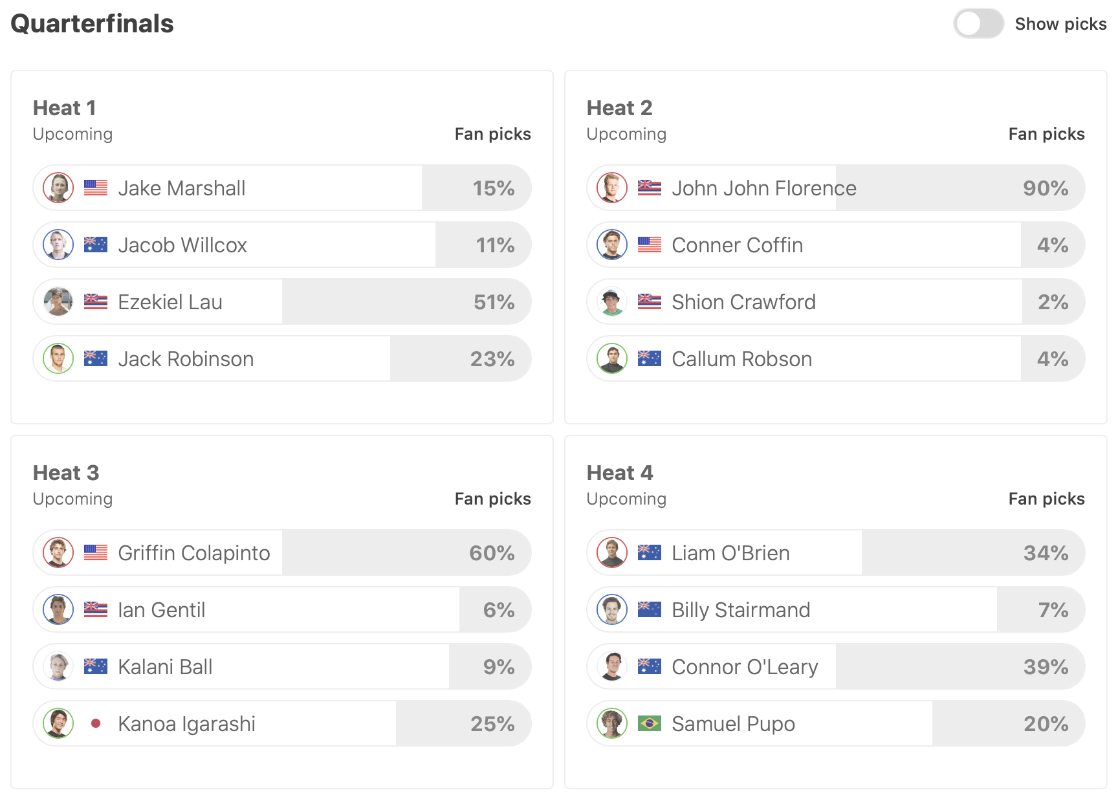Viewport: 1118px width, 797px height.
Task: Click John John Florence's 90% fan bar
Action: click(x=960, y=188)
